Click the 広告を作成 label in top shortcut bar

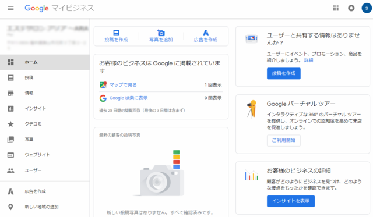coord(206,40)
